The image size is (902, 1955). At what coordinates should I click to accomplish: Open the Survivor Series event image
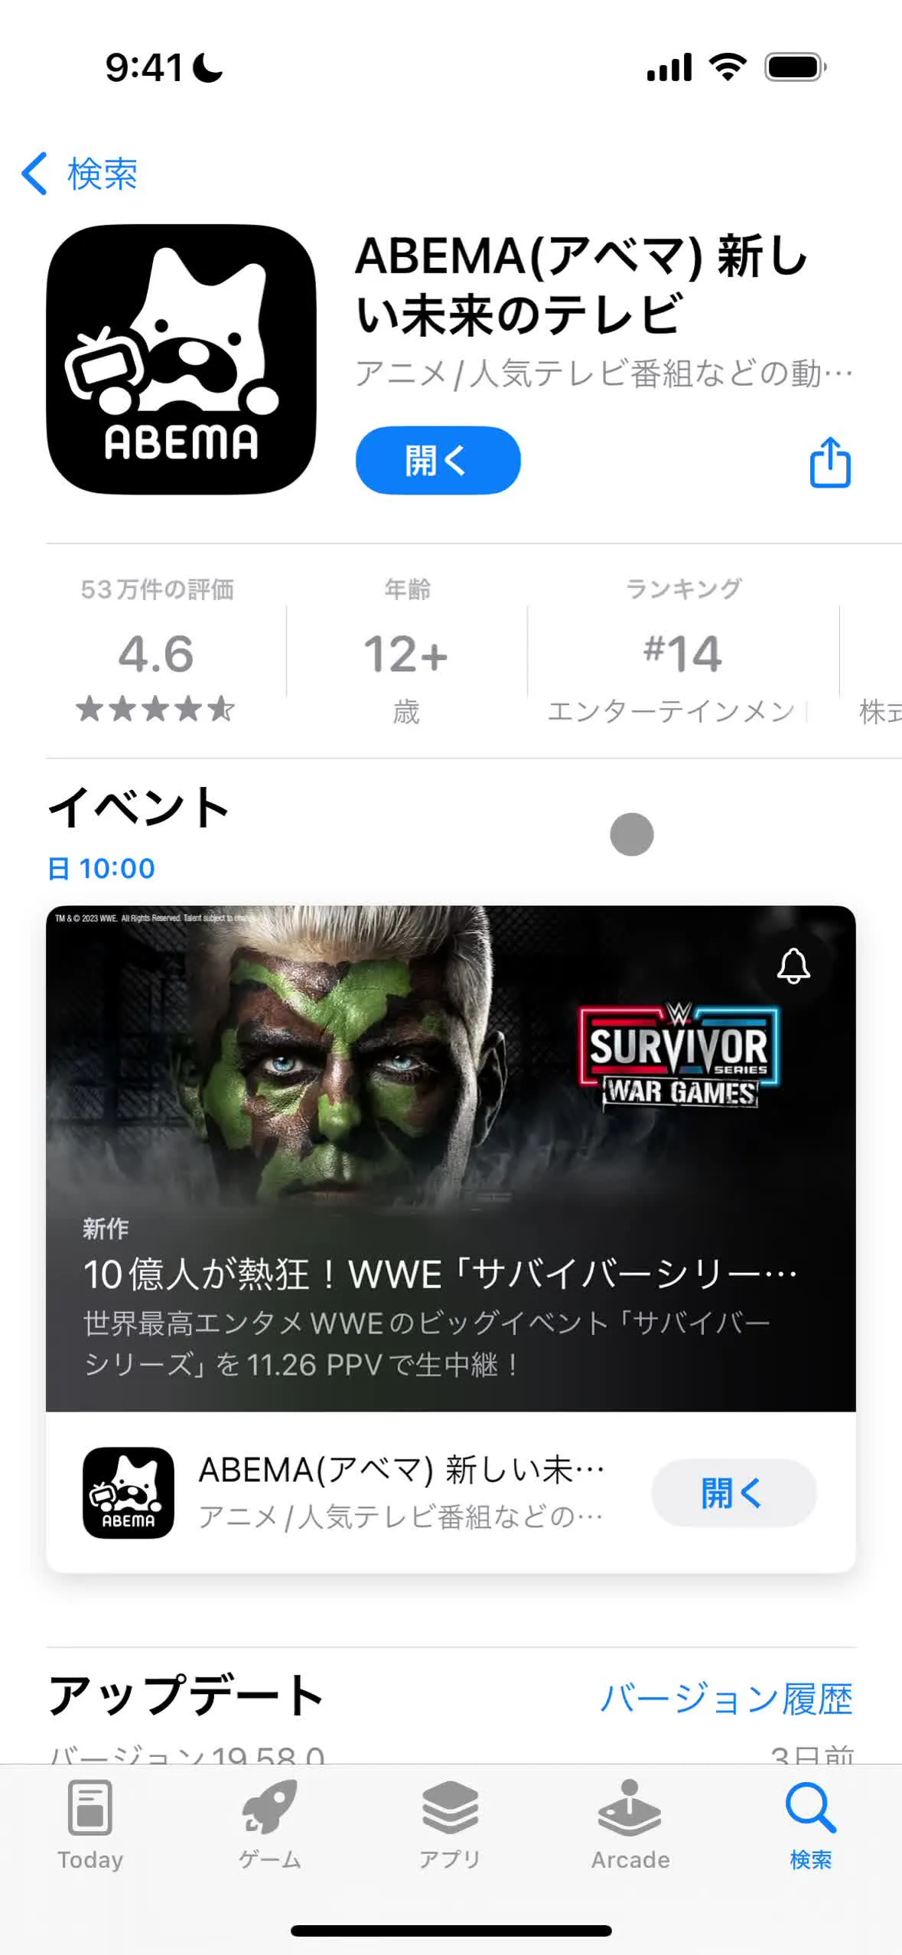(x=451, y=1158)
